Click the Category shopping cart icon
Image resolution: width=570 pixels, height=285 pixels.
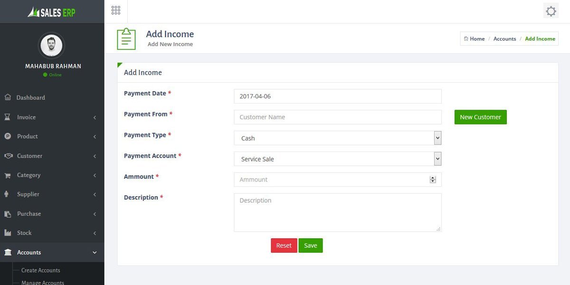(8, 175)
